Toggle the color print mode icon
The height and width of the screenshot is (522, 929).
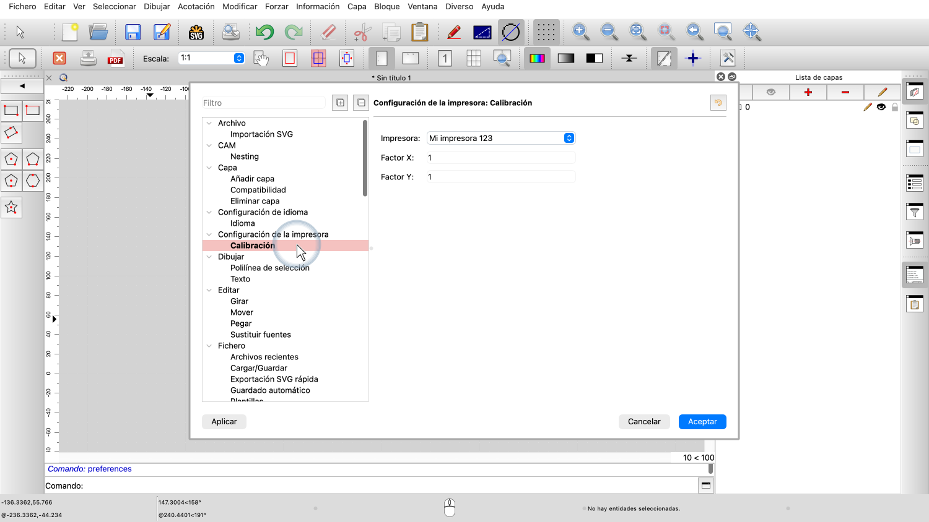click(x=537, y=59)
